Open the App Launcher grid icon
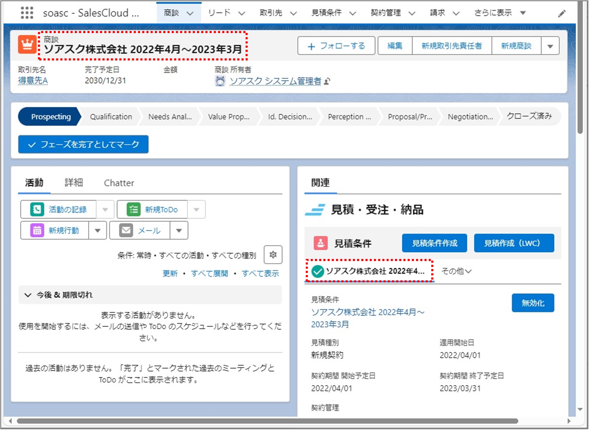The height and width of the screenshot is (431, 610). [x=27, y=13]
